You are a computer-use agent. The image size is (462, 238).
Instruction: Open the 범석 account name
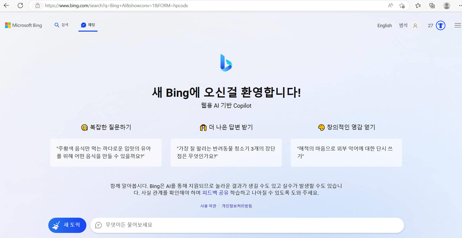(x=403, y=25)
